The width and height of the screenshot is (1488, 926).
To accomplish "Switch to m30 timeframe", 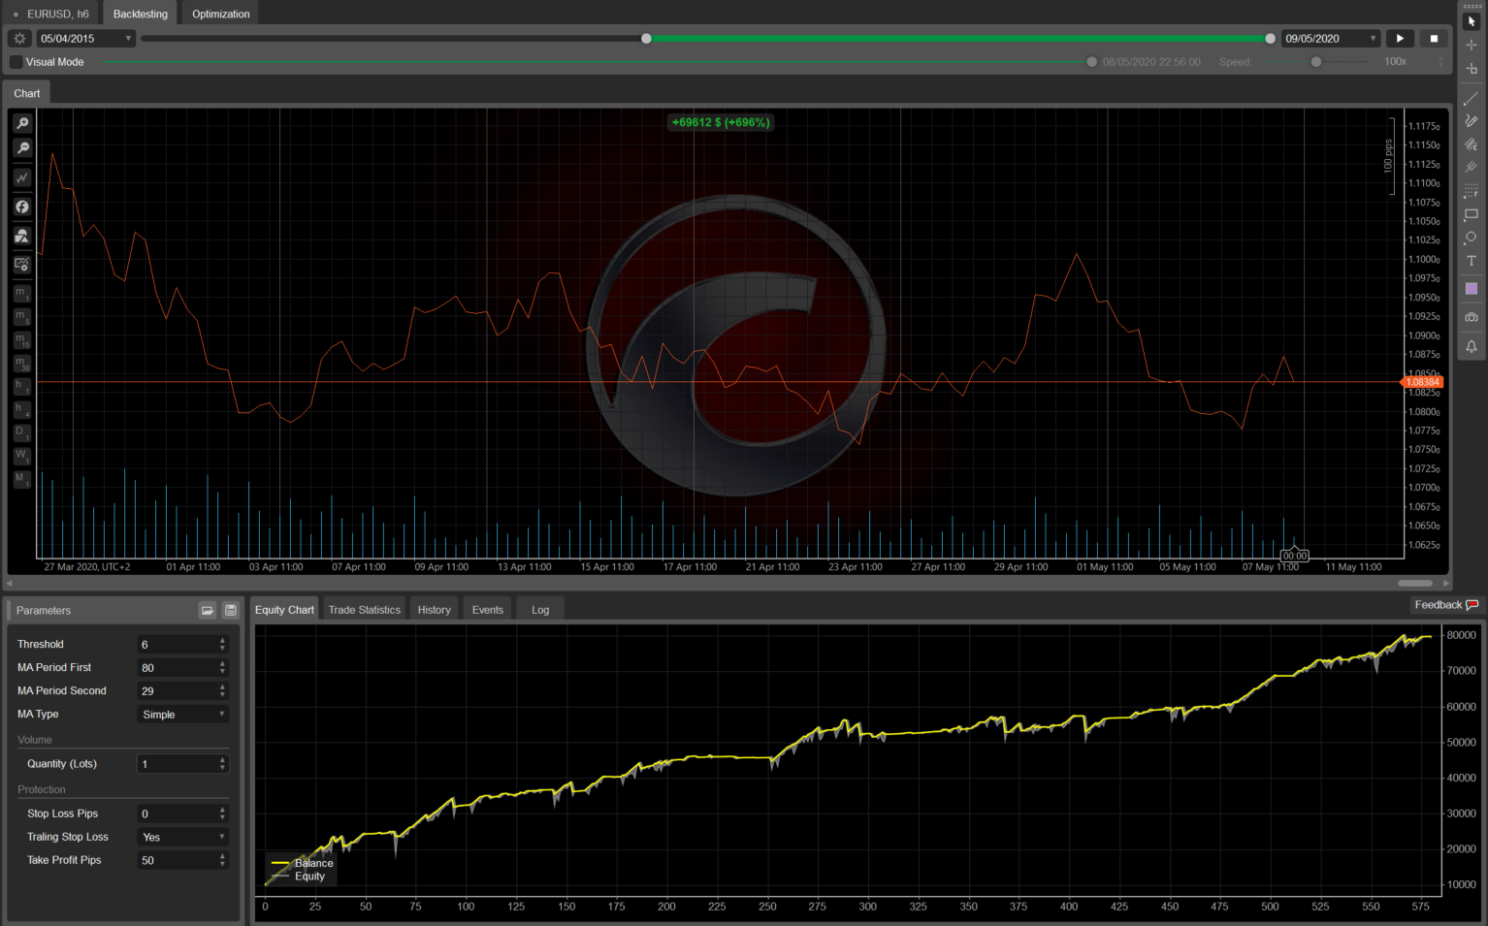I will [21, 363].
